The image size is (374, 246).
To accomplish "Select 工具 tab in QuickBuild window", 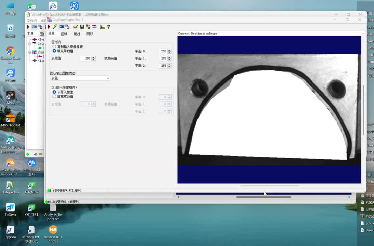I will tap(30, 33).
